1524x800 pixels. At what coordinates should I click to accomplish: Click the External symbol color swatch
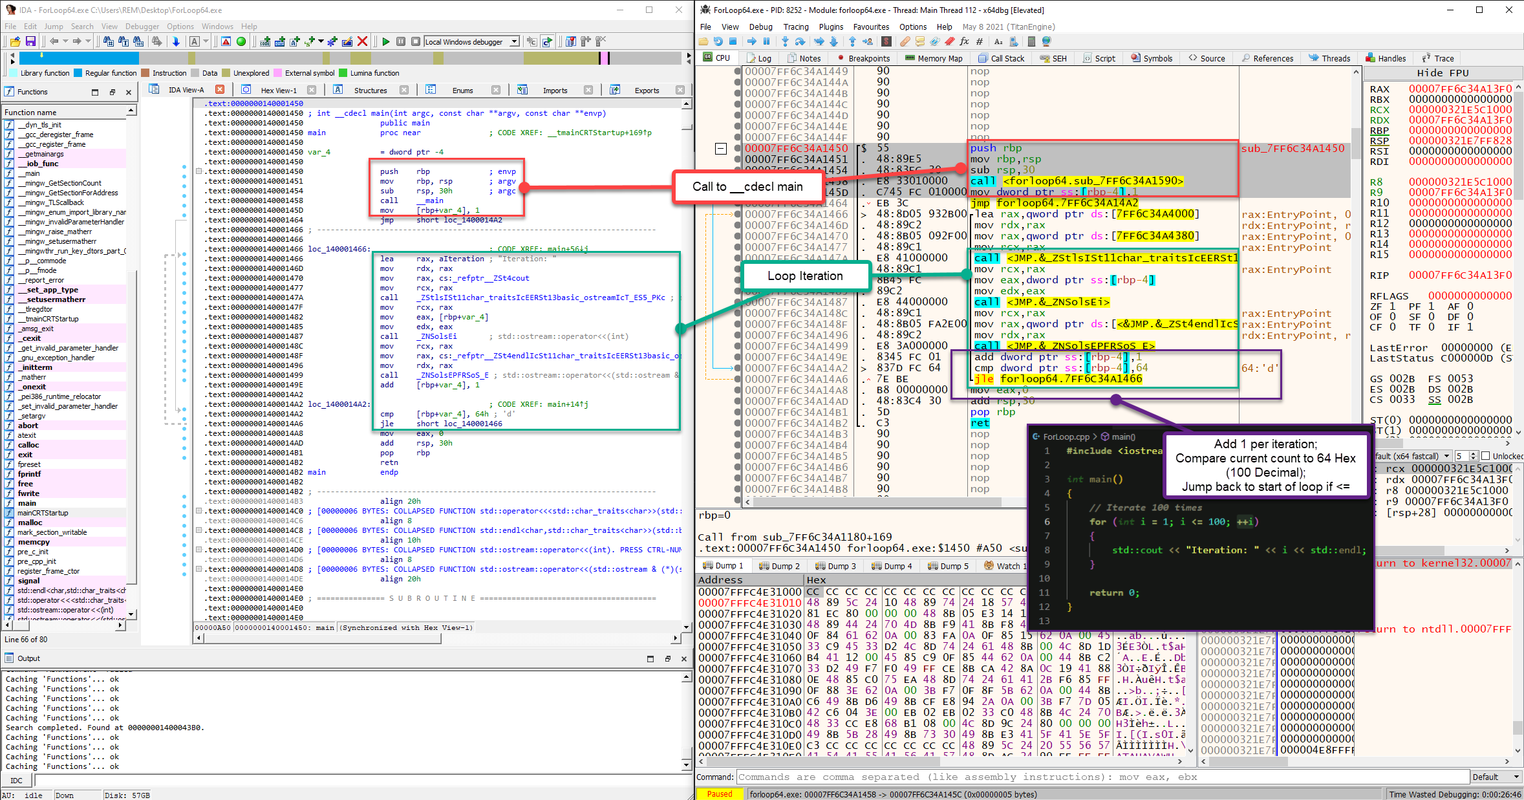coord(278,73)
